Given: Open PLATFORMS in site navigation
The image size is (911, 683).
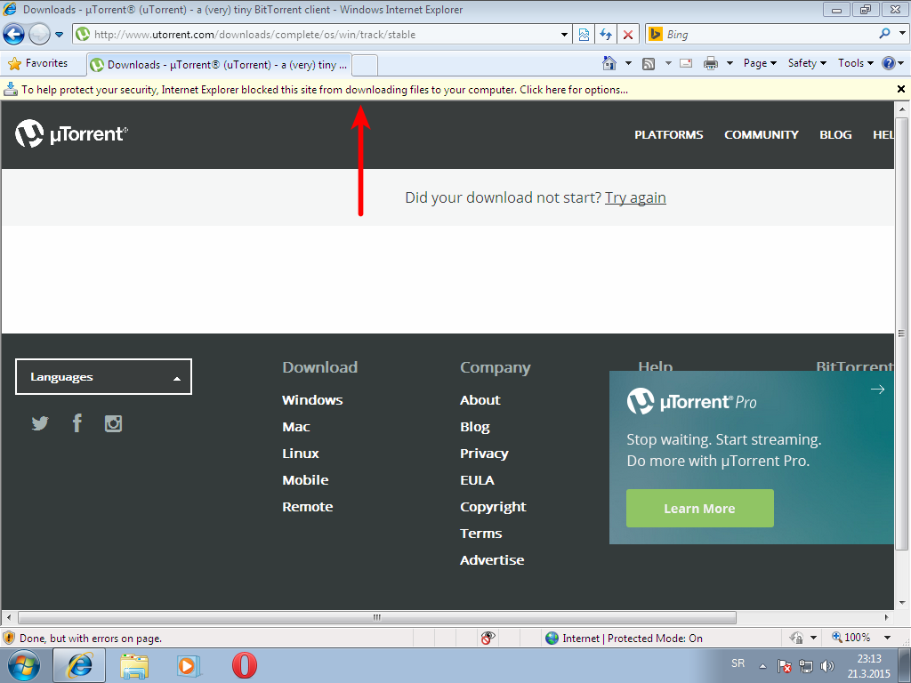Looking at the screenshot, I should 669,135.
